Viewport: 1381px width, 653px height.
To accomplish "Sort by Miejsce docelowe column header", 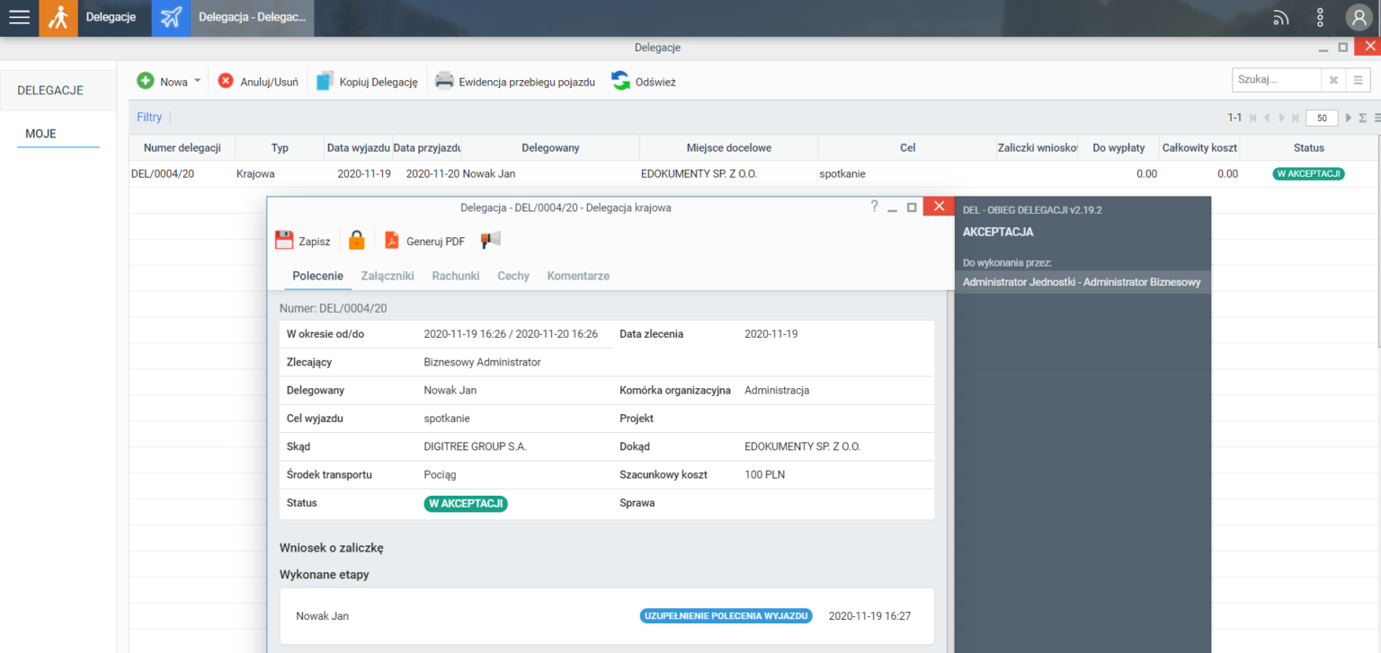I will [729, 148].
